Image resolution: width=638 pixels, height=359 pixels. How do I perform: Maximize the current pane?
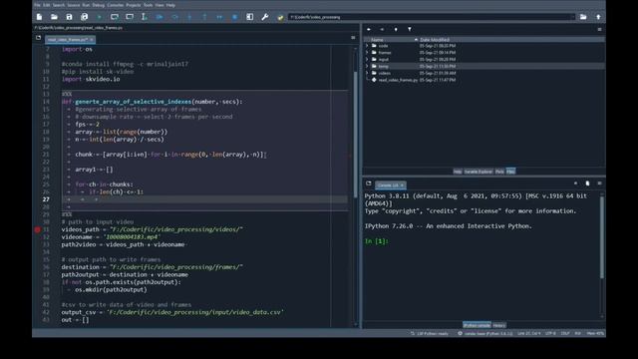250,17
